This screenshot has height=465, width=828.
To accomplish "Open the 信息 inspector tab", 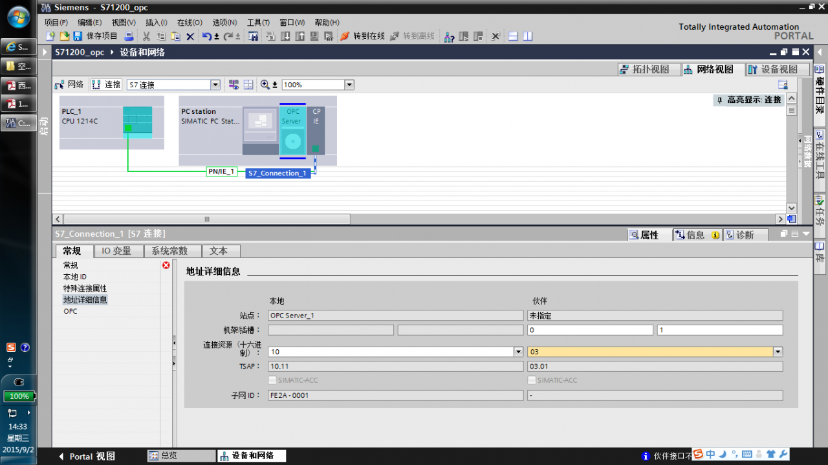I will tap(696, 235).
